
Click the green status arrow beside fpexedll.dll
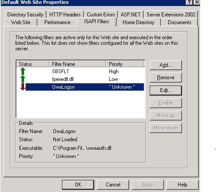(23, 79)
